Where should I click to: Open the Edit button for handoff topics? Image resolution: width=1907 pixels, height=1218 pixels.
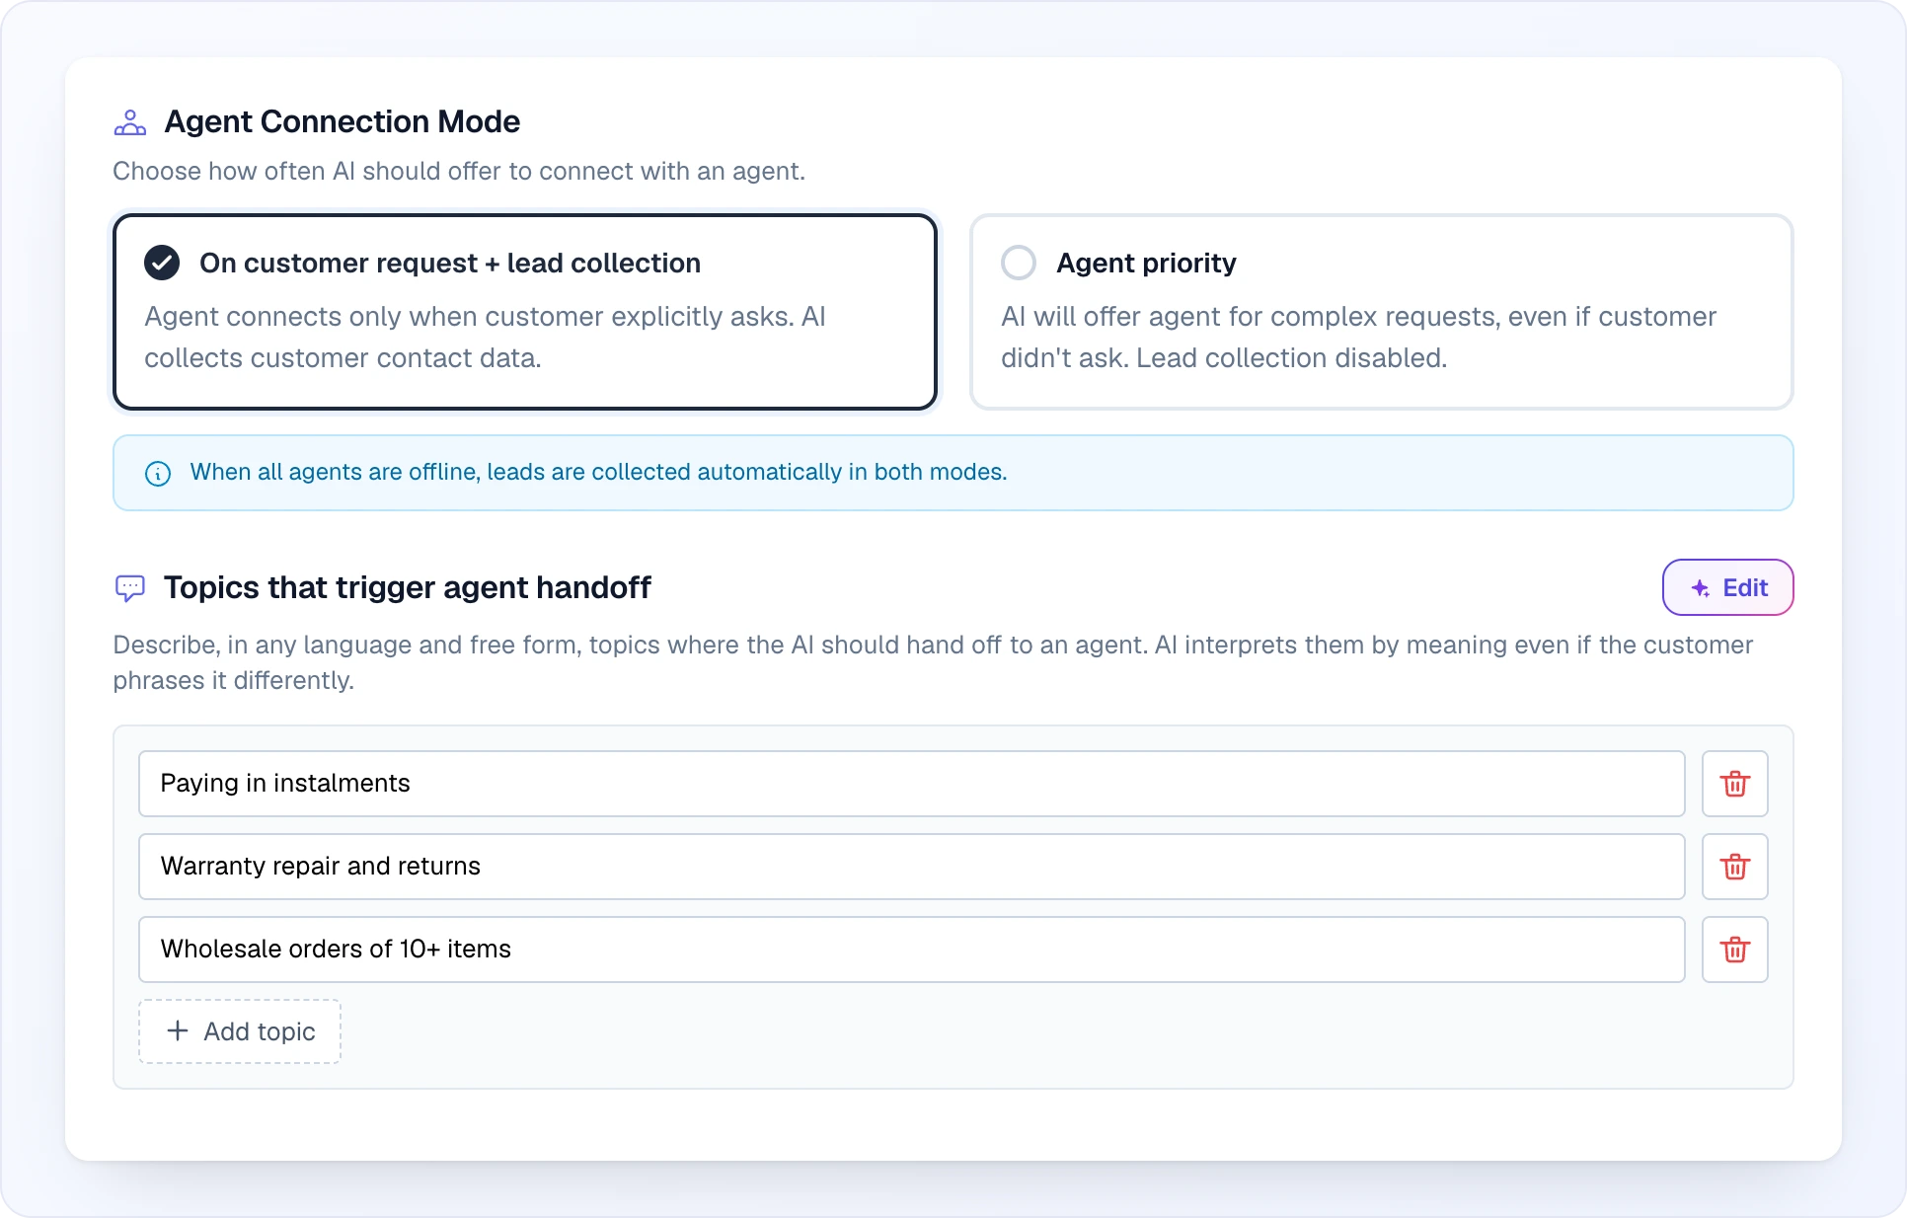[1727, 587]
